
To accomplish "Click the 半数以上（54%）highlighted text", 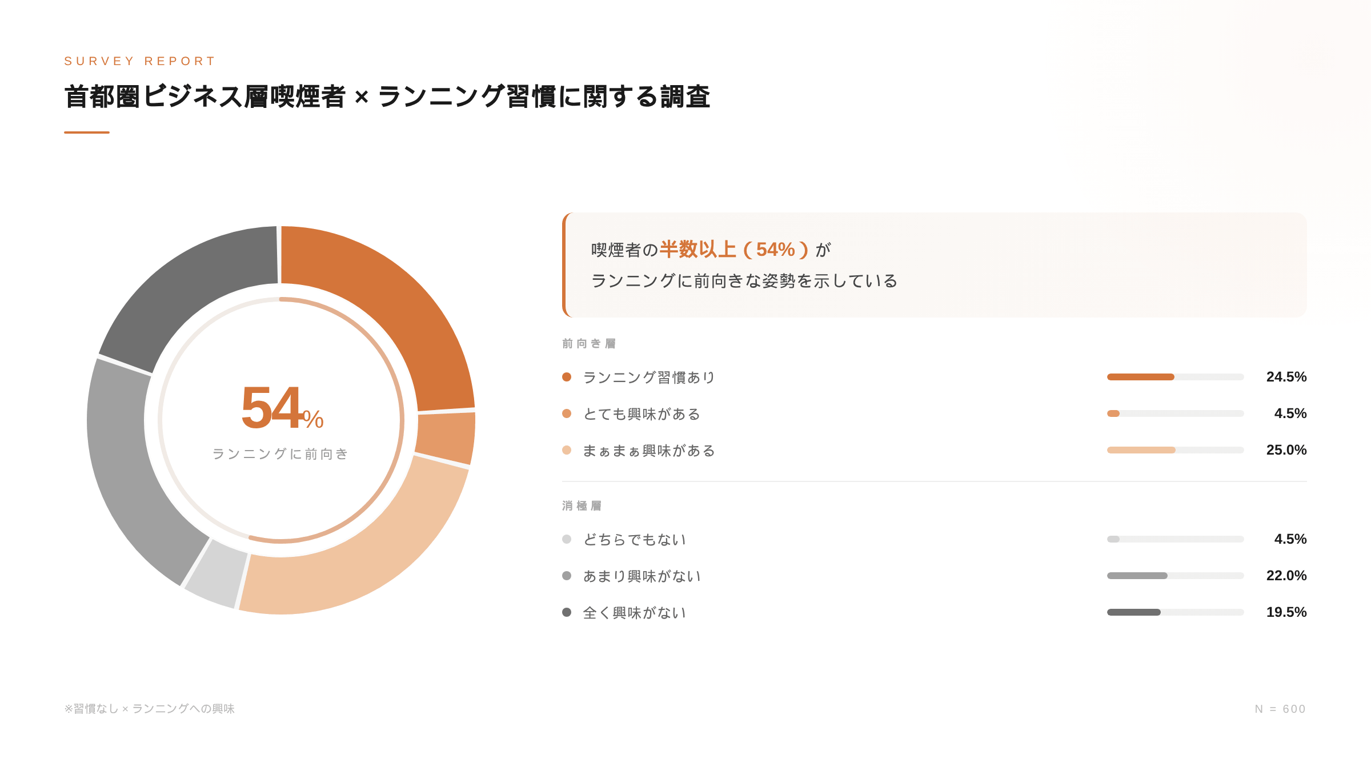I will tap(734, 250).
